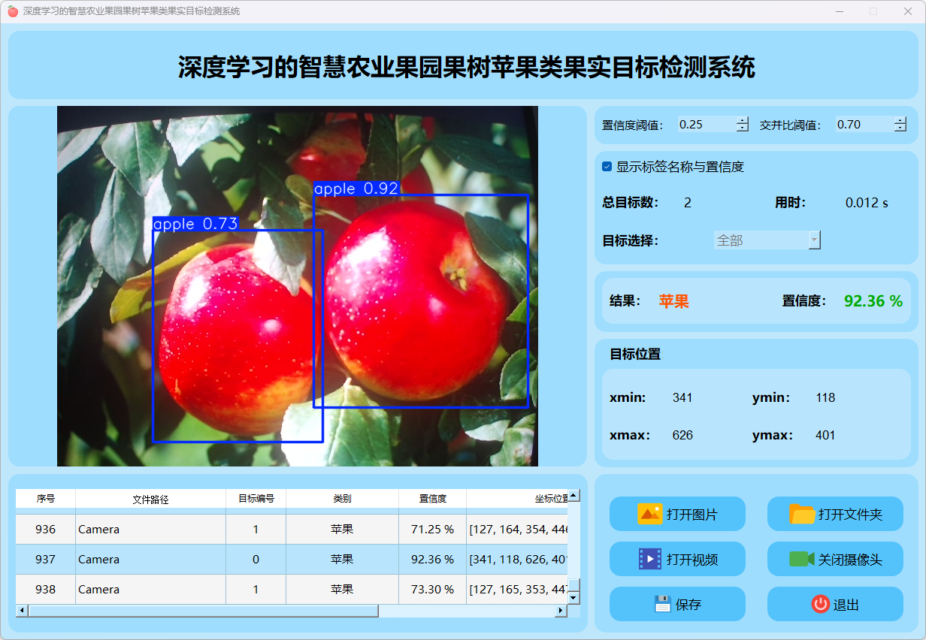Click the 打开图片 button label
The image size is (926, 640).
pos(691,515)
